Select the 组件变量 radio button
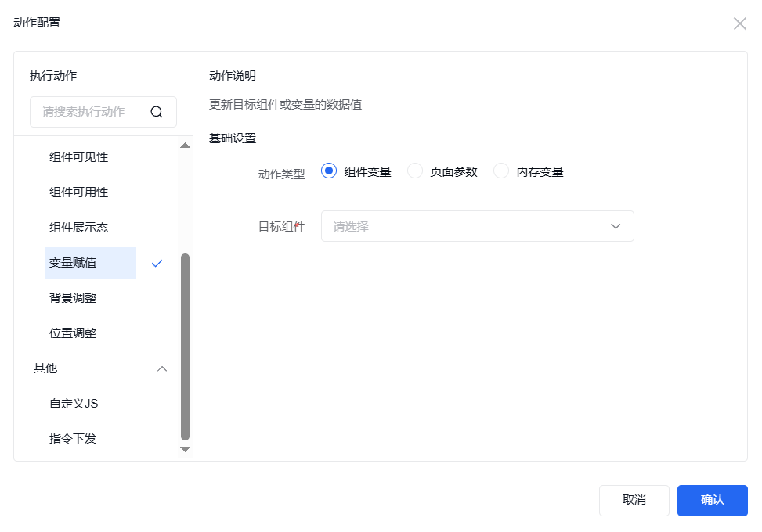This screenshot has width=762, height=532. (329, 171)
